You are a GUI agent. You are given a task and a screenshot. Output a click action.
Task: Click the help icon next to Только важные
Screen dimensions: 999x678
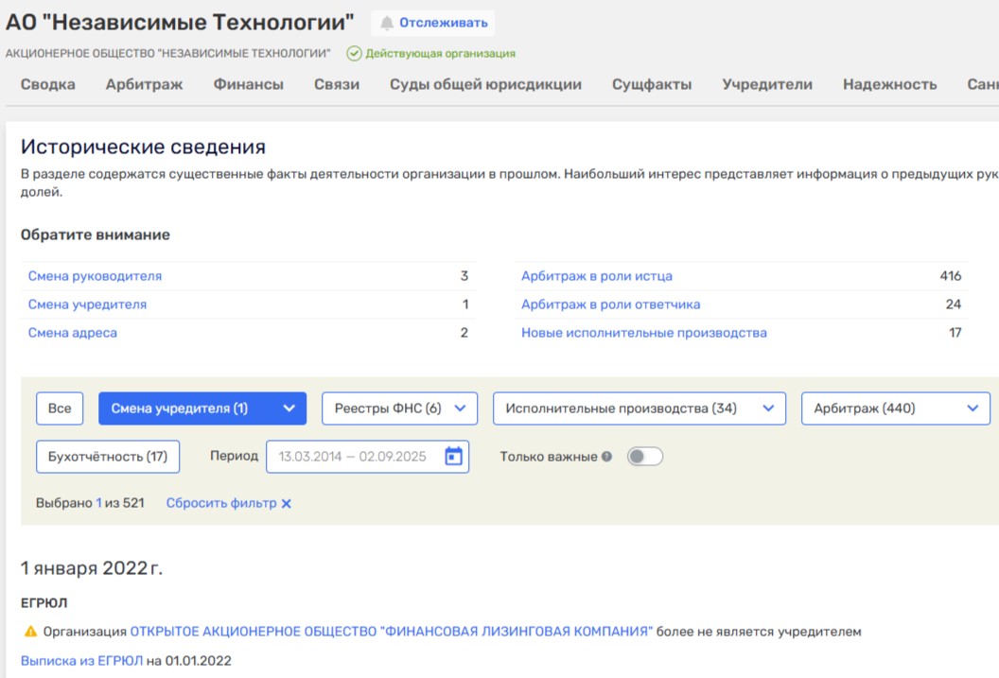click(607, 457)
